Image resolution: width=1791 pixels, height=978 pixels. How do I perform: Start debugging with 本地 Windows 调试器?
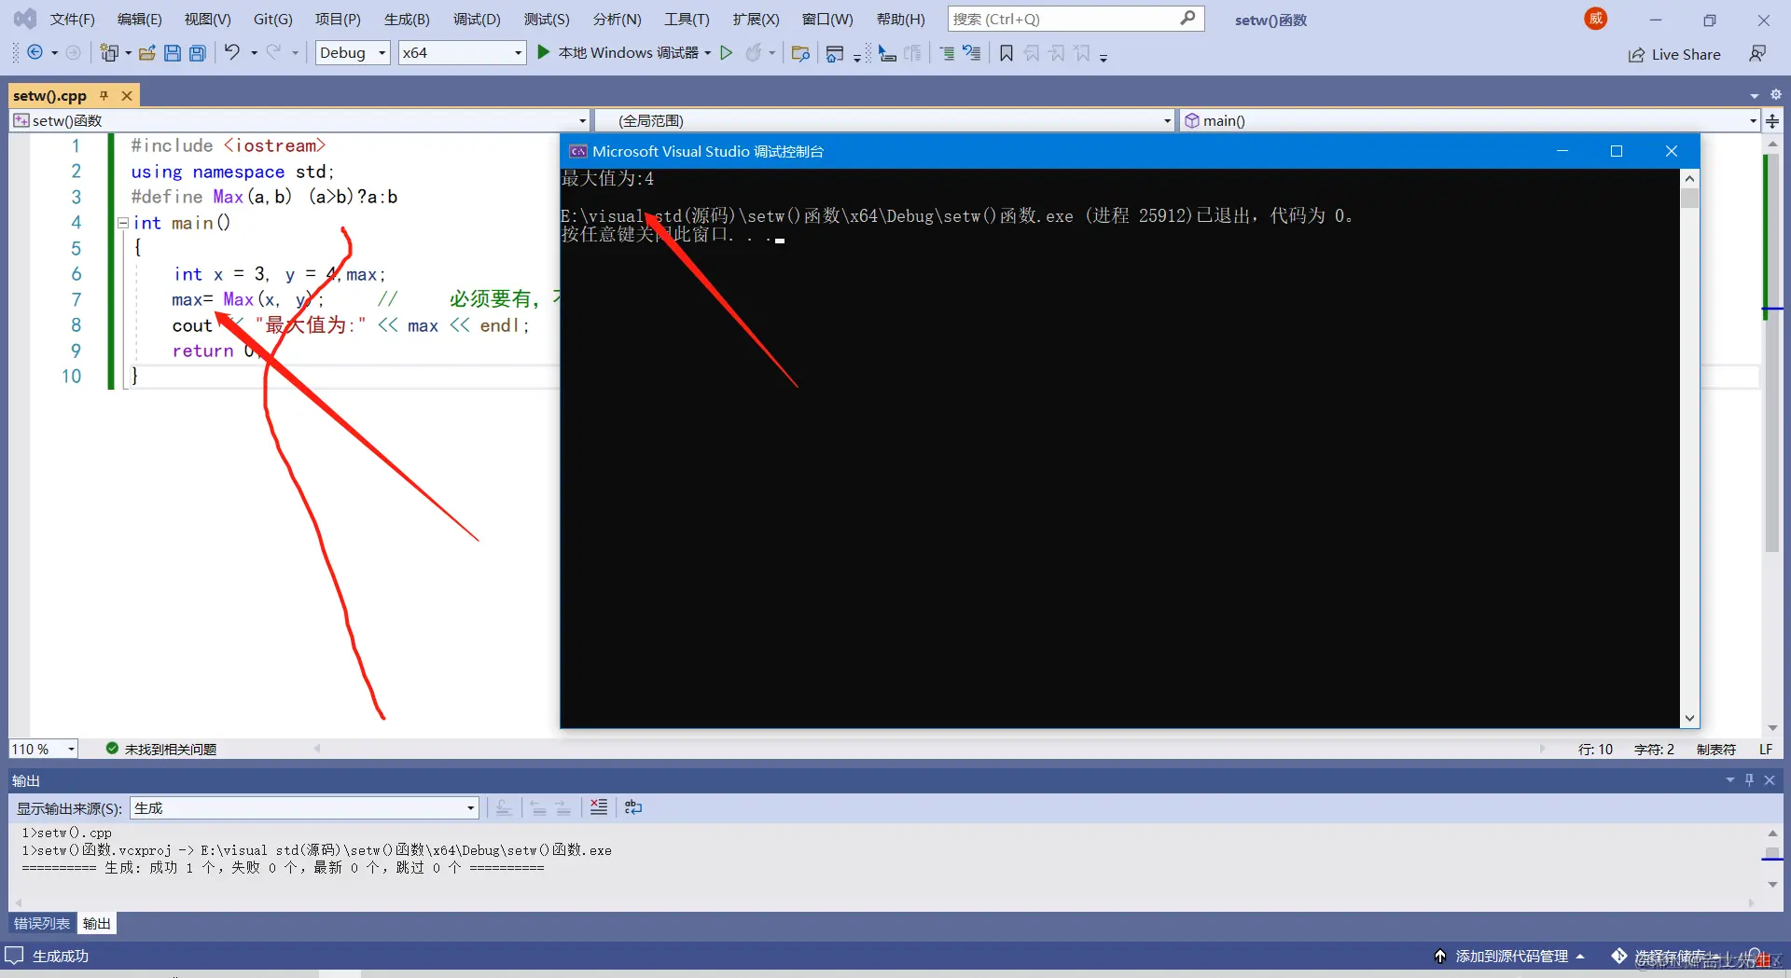(x=618, y=53)
